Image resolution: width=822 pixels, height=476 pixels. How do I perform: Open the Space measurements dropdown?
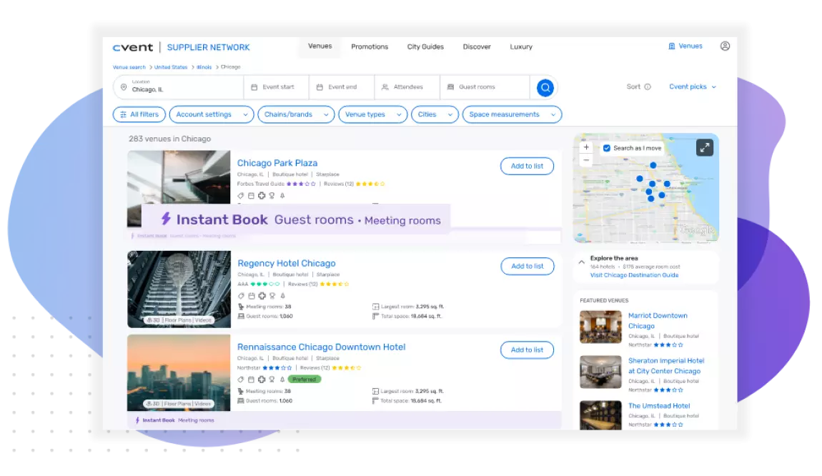coord(512,114)
